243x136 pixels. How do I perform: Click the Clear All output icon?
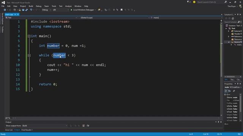tap(84, 126)
